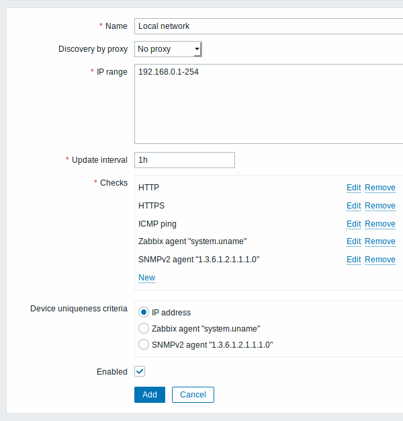Viewport: 403px width, 421px height.
Task: Remove the HTTPS check
Action: (x=380, y=206)
